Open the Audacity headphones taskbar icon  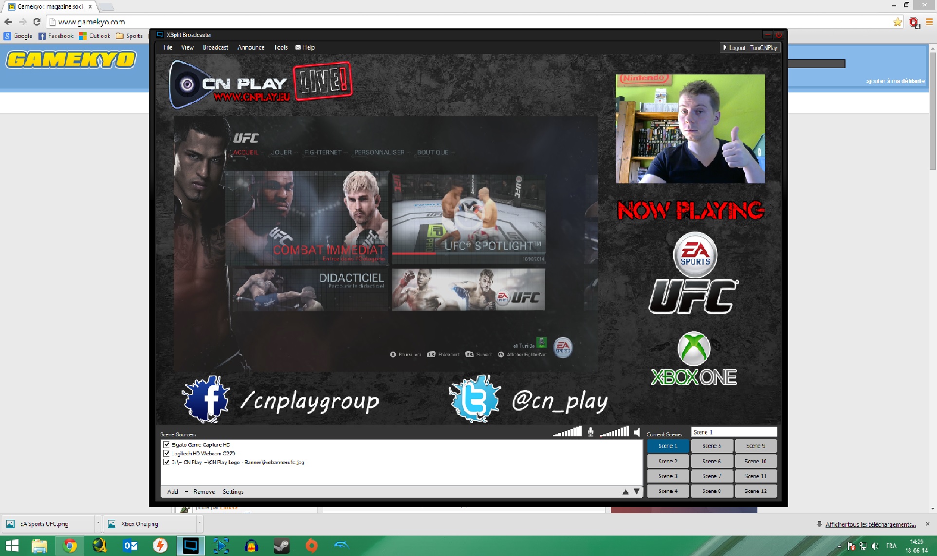tap(251, 546)
